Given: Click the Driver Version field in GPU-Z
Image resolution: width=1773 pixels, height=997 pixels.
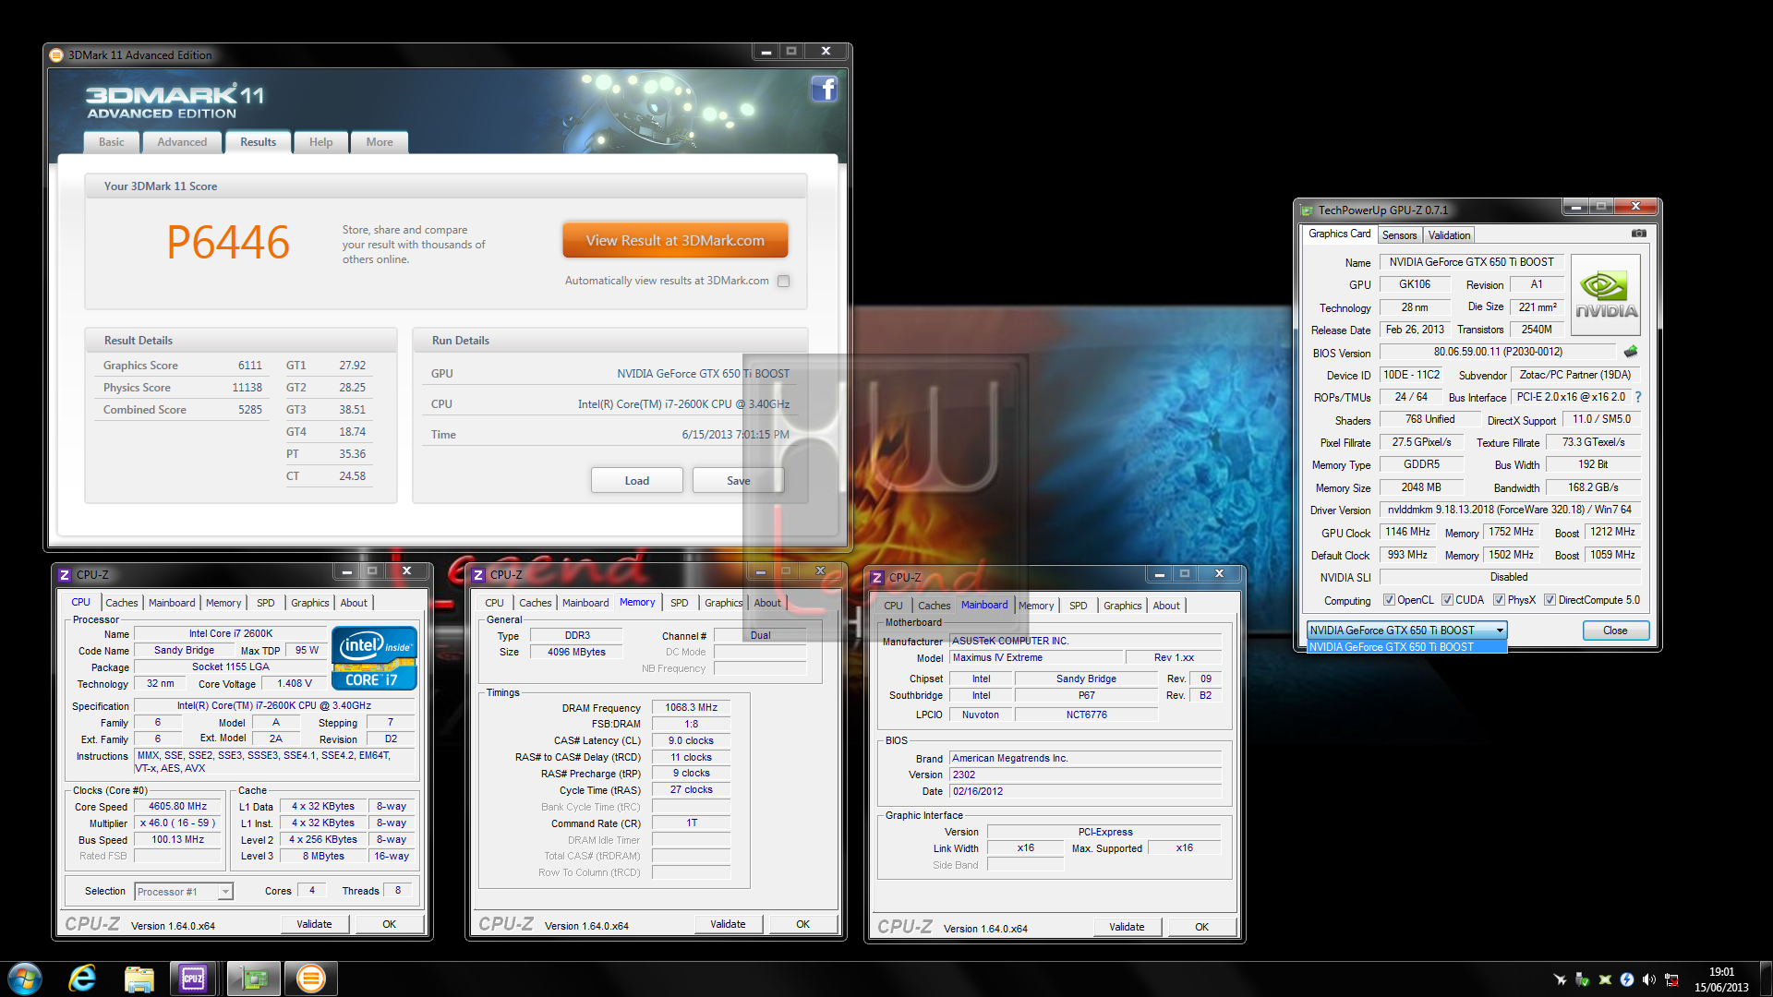Looking at the screenshot, I should pos(1510,510).
